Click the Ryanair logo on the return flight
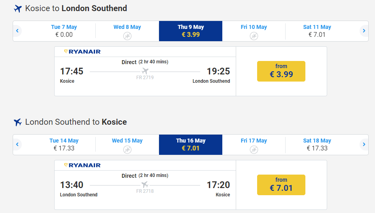Viewport: 375px width, 213px height. coord(82,165)
